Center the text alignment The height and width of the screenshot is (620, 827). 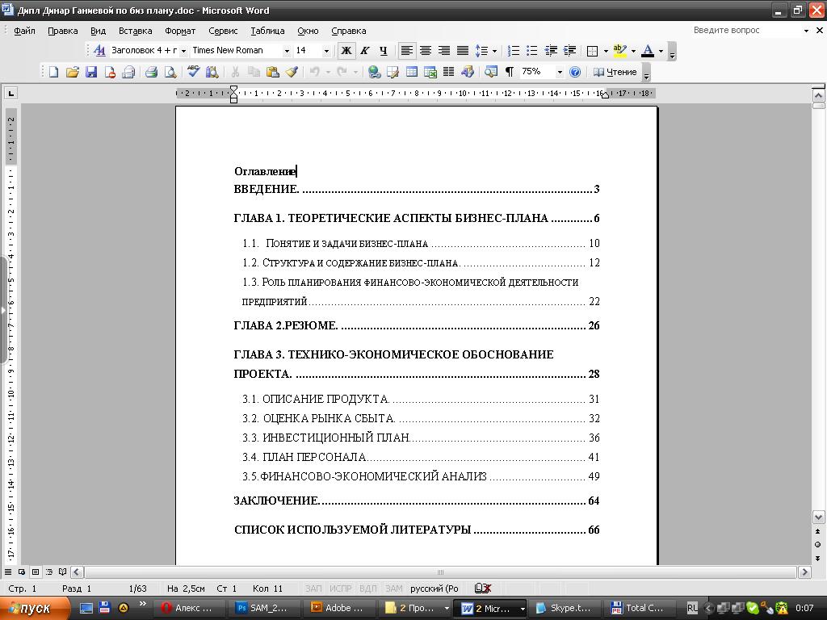[x=425, y=51]
